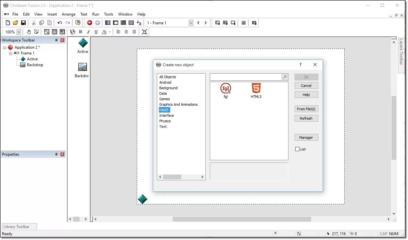
Task: Open the Contents help question icon
Action: (78, 23)
